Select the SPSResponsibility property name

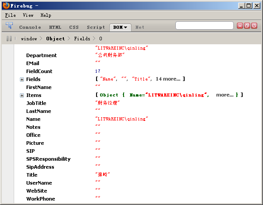click(x=48, y=159)
